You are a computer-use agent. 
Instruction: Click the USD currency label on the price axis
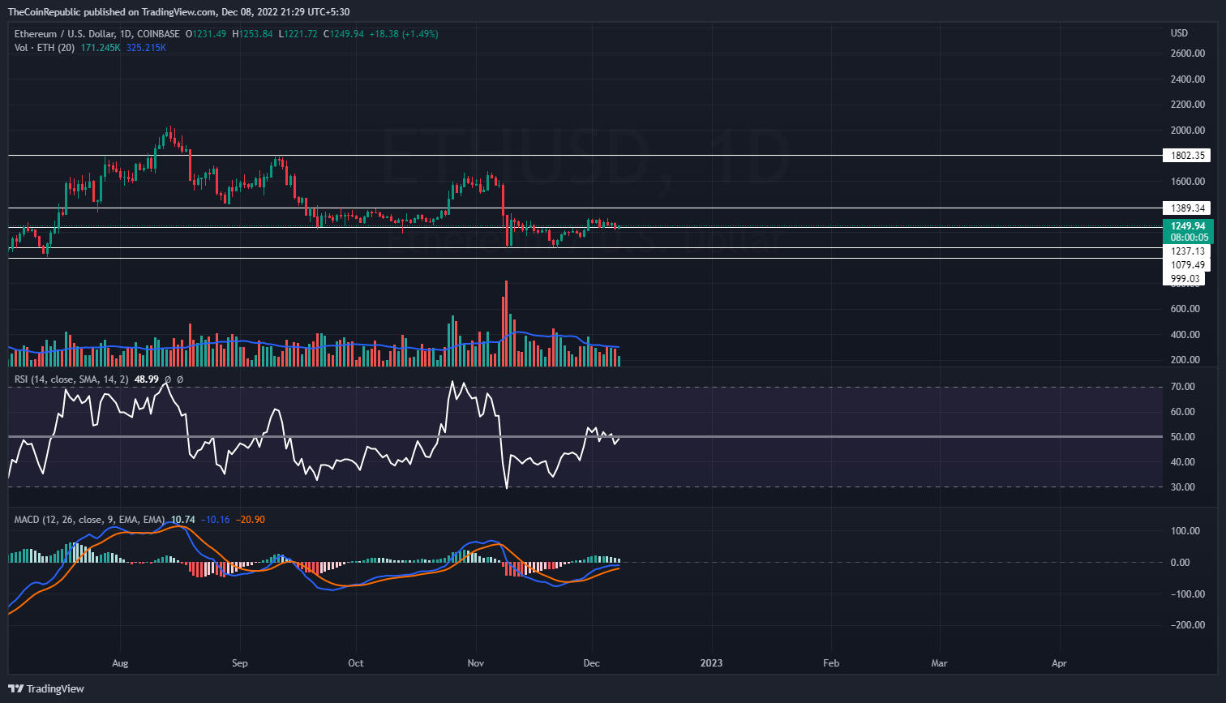coord(1179,33)
